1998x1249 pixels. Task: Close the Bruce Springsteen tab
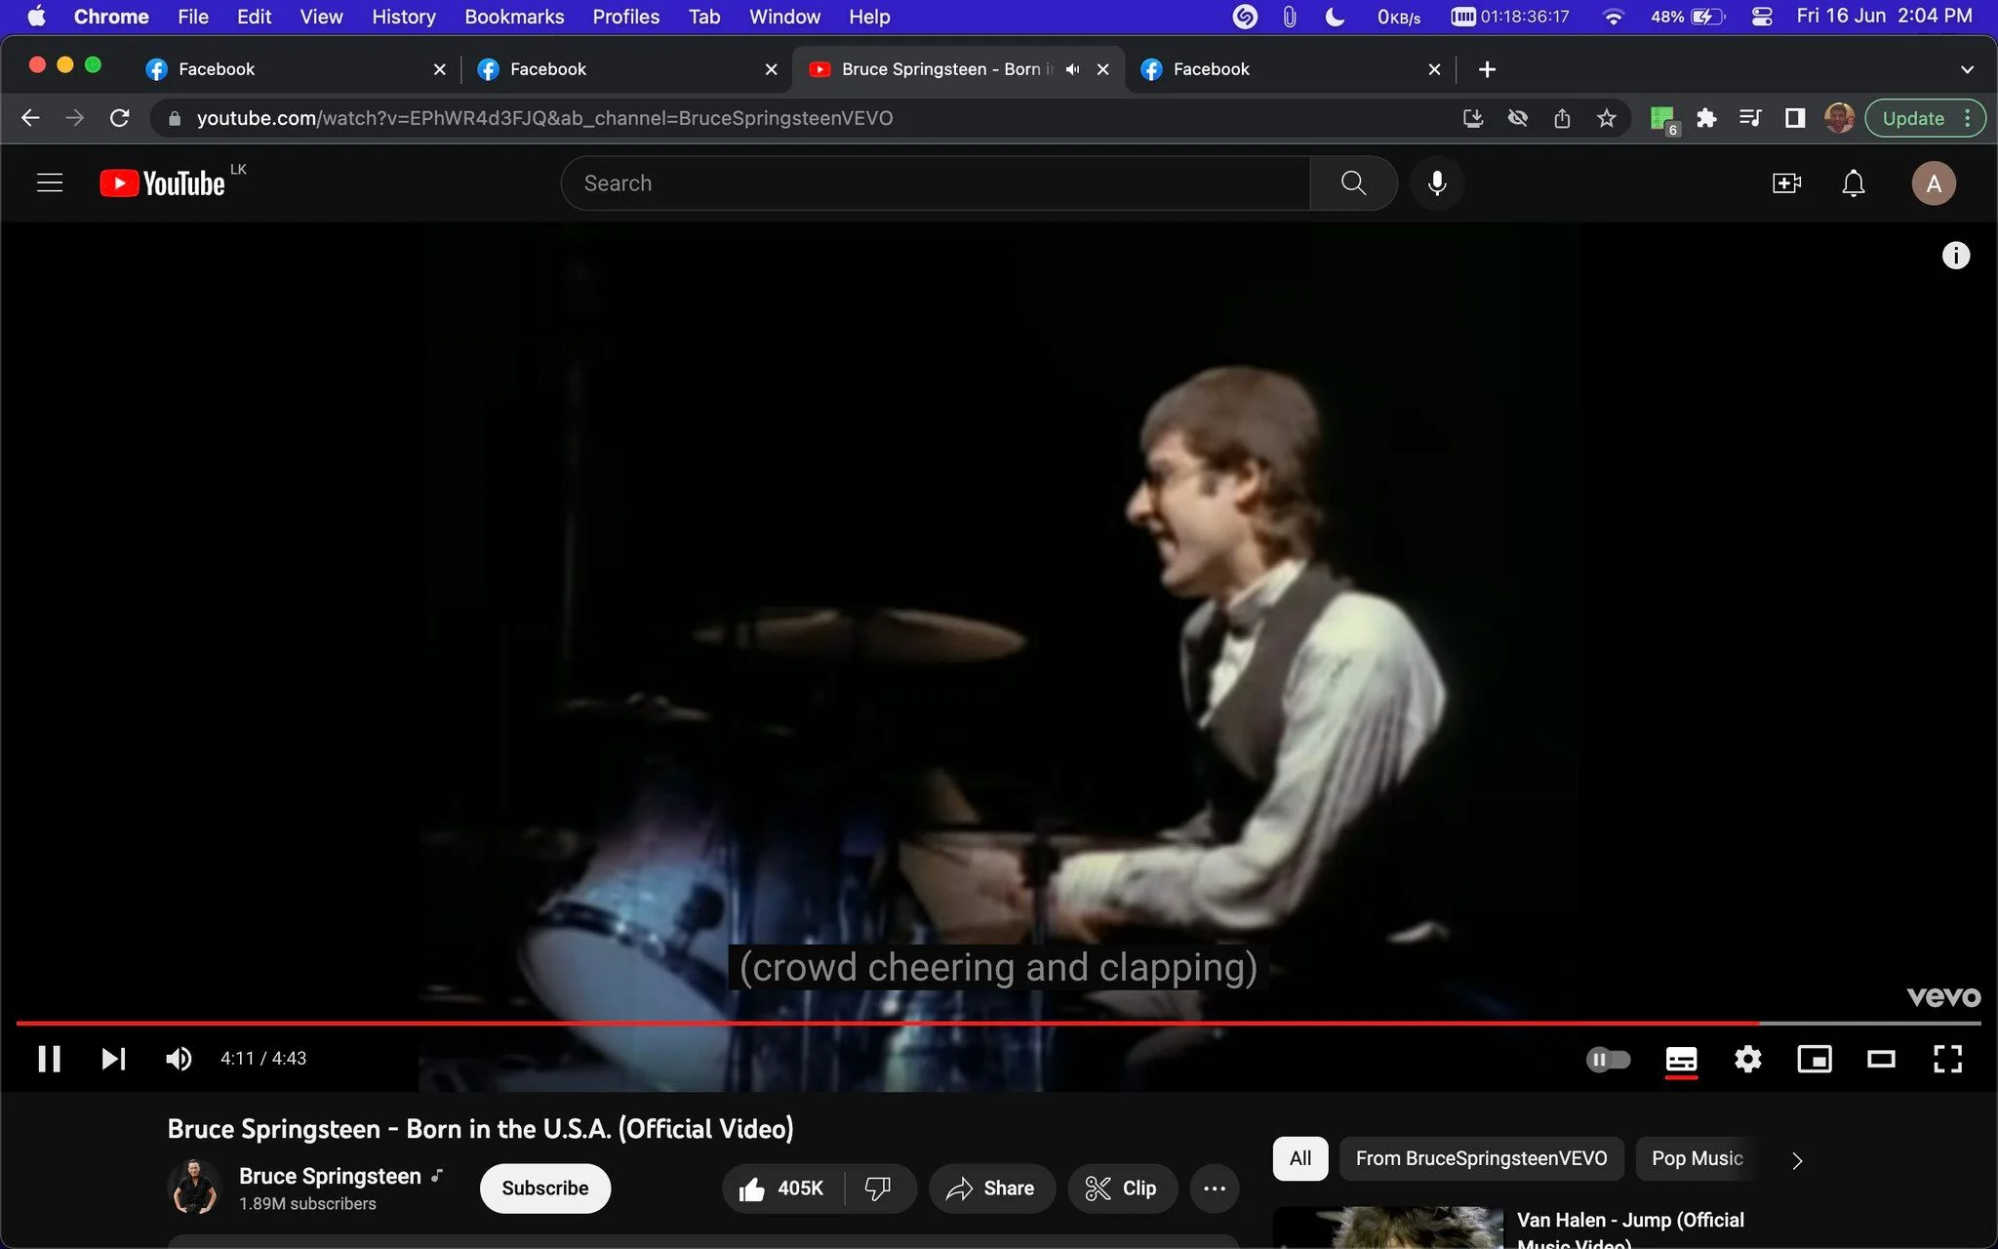tap(1102, 69)
